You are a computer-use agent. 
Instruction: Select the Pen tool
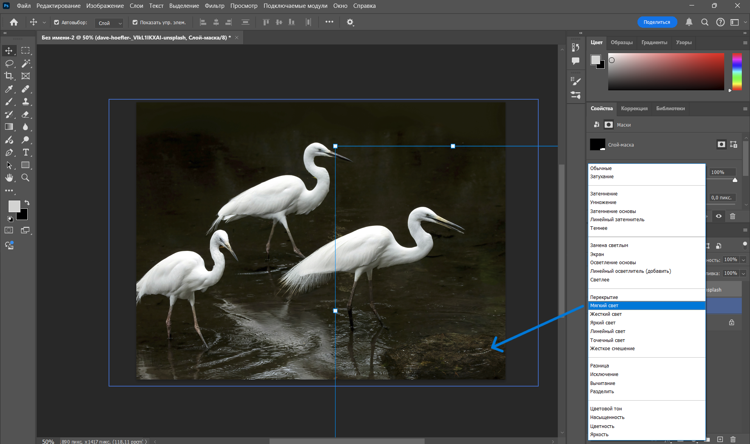[x=9, y=152]
